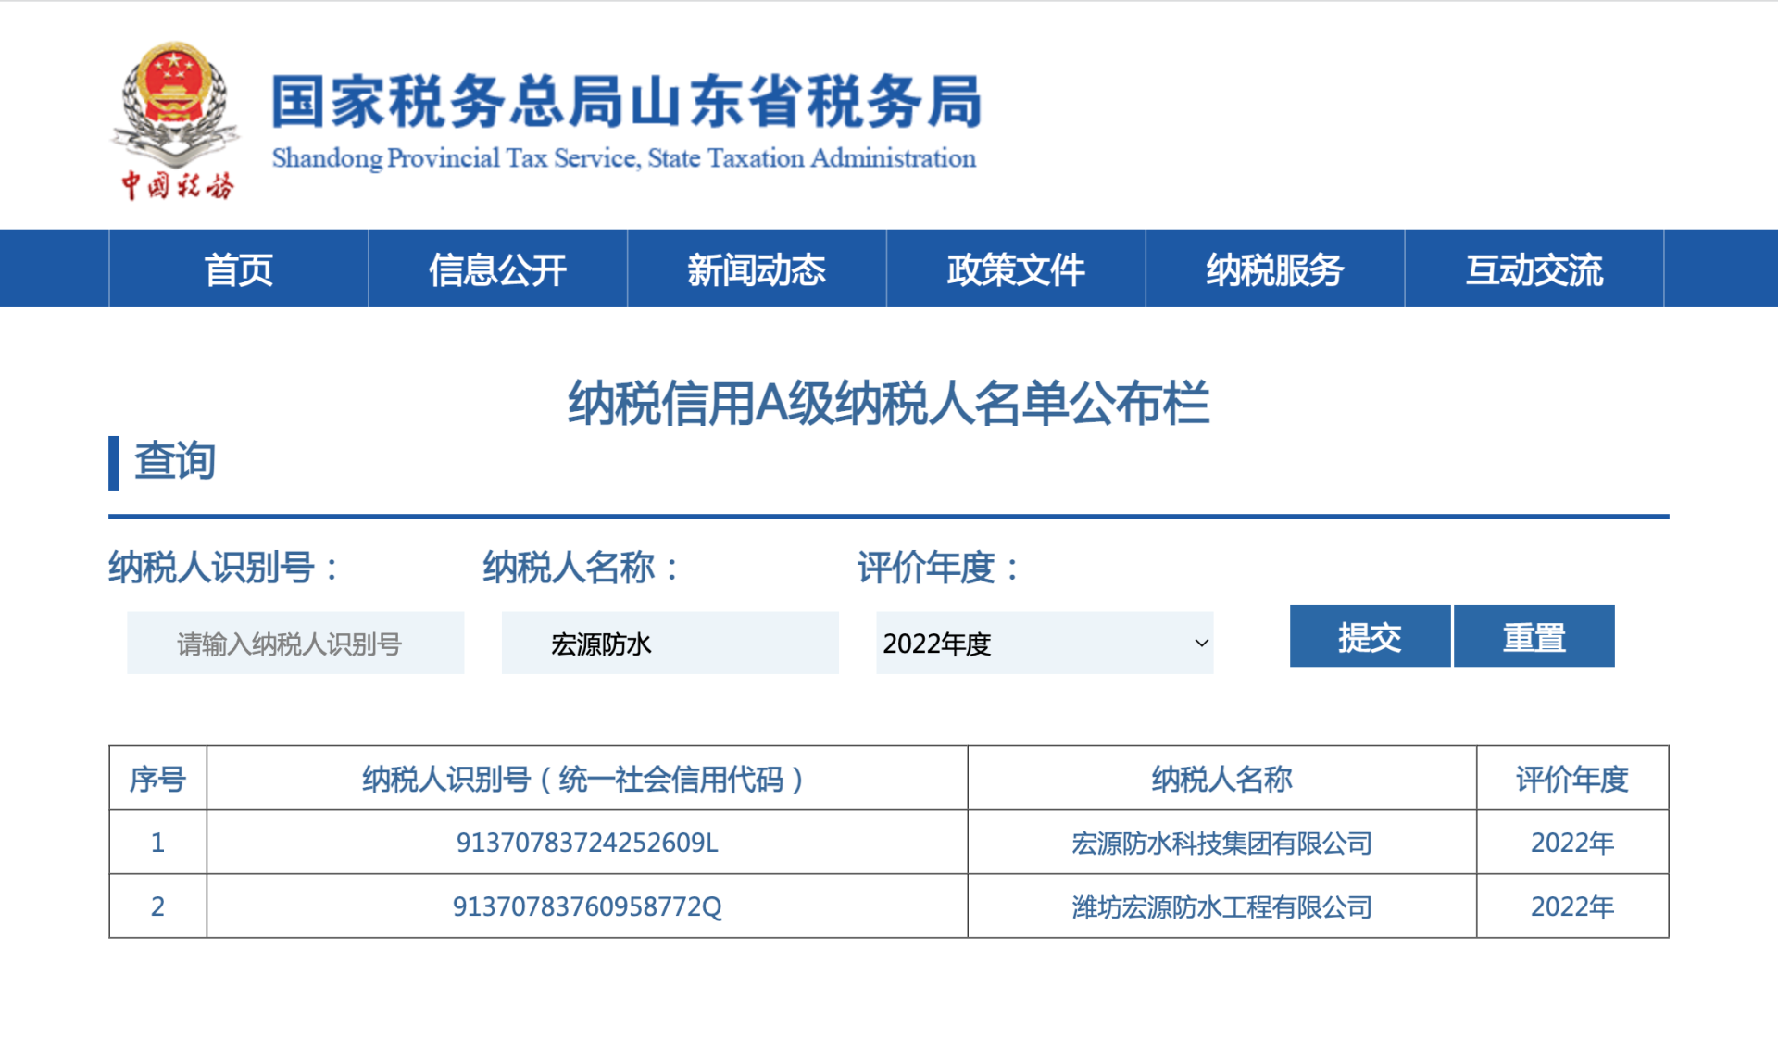The image size is (1778, 1050).
Task: Expand the 评价年度 dropdown showing 2022年度
Action: (x=1045, y=643)
